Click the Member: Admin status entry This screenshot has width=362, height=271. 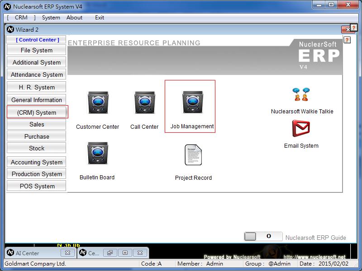tap(200, 263)
